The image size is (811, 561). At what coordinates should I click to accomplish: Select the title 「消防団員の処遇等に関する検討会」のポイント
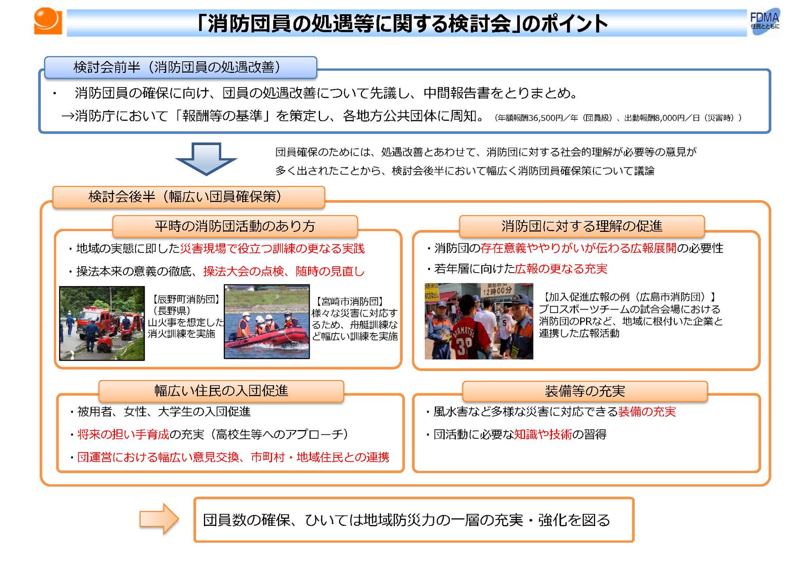pyautogui.click(x=402, y=24)
